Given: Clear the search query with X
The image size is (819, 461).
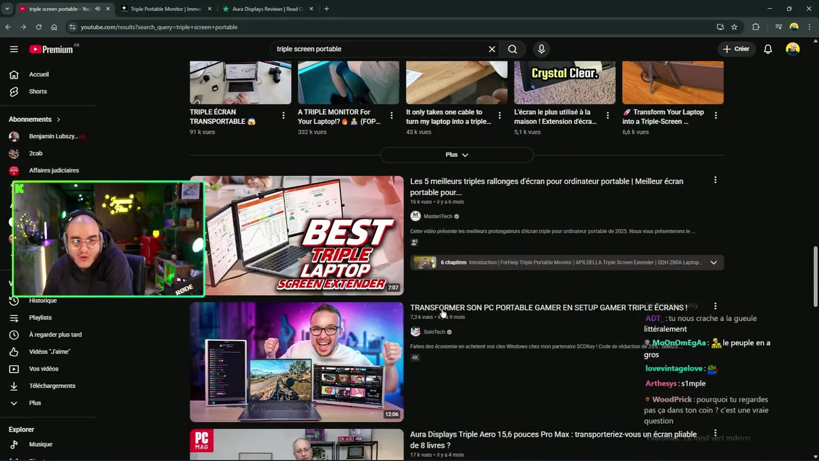Looking at the screenshot, I should [x=492, y=49].
